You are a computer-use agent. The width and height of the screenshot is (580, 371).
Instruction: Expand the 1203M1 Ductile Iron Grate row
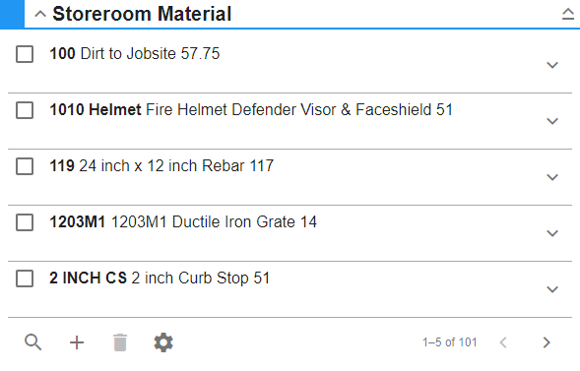coord(552,233)
